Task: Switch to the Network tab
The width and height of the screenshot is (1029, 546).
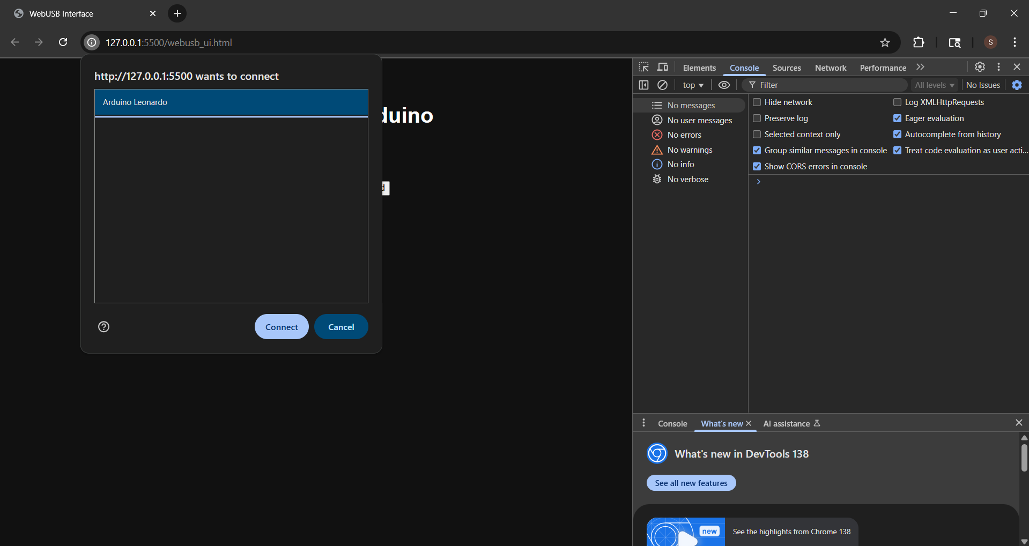Action: pos(831,68)
